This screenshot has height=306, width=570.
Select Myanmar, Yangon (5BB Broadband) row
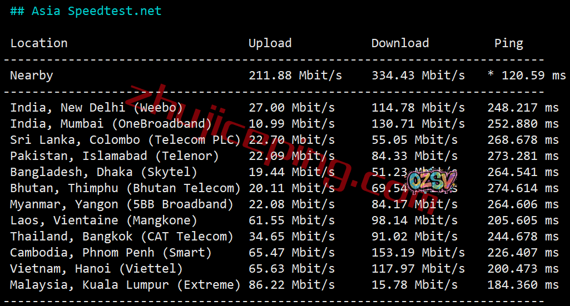pyautogui.click(x=122, y=204)
